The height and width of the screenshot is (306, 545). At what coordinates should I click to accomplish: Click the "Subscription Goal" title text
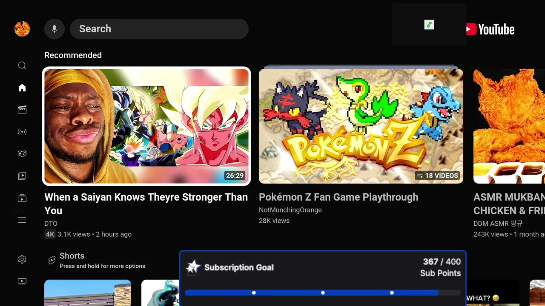[x=239, y=267]
